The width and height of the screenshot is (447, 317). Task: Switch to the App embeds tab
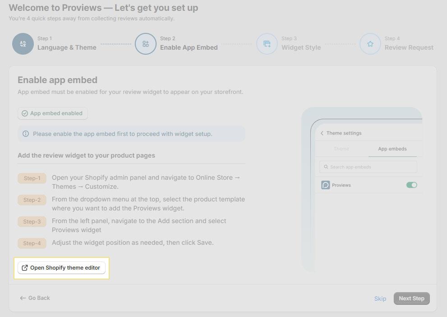[x=392, y=149]
